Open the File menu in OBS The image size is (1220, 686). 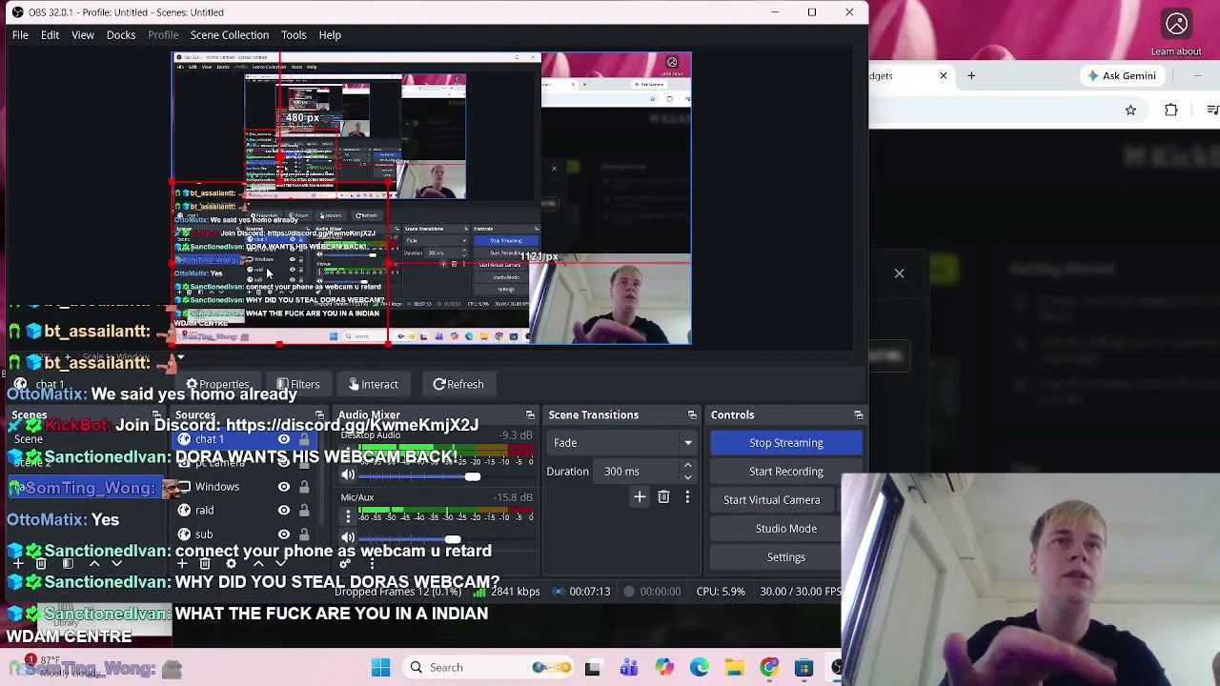(x=20, y=35)
